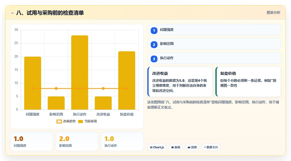Click x-axis label 复盘价值
Image resolution: width=291 pixels, height=161 pixels.
click(x=127, y=114)
